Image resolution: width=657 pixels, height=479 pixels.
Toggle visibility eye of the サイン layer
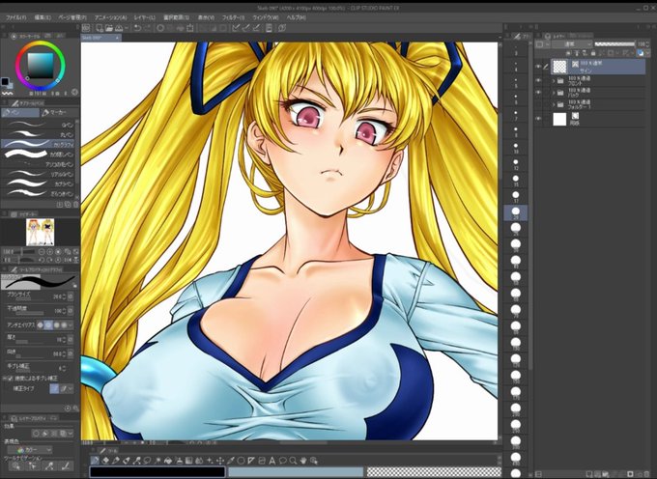(x=539, y=67)
